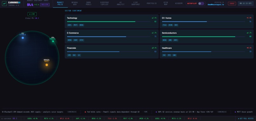Screen dimensions: 256x121
Task: Click the Technology sector title
Action: 72,18
